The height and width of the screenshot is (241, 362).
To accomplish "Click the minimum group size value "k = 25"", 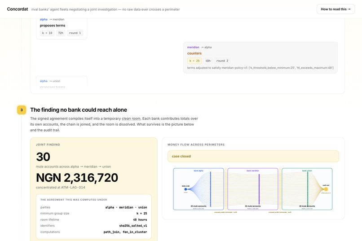I will [142, 214].
